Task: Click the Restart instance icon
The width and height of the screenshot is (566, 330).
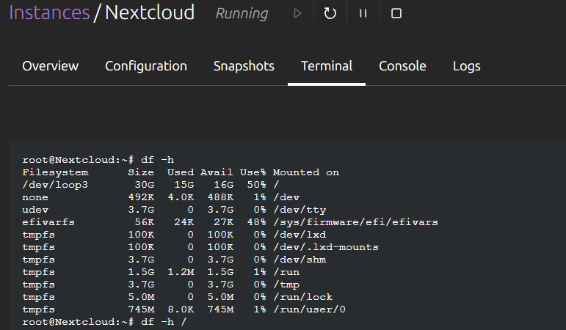Action: [x=330, y=14]
